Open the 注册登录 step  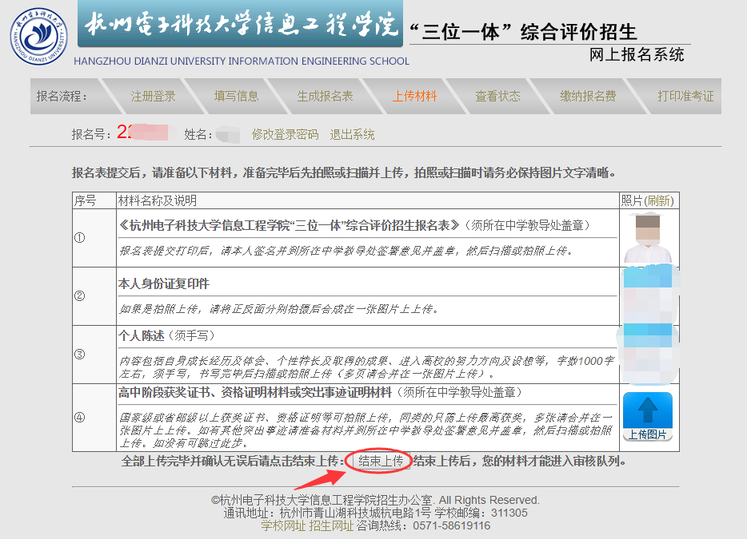[x=153, y=96]
